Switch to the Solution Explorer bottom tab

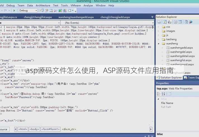coord(169,77)
